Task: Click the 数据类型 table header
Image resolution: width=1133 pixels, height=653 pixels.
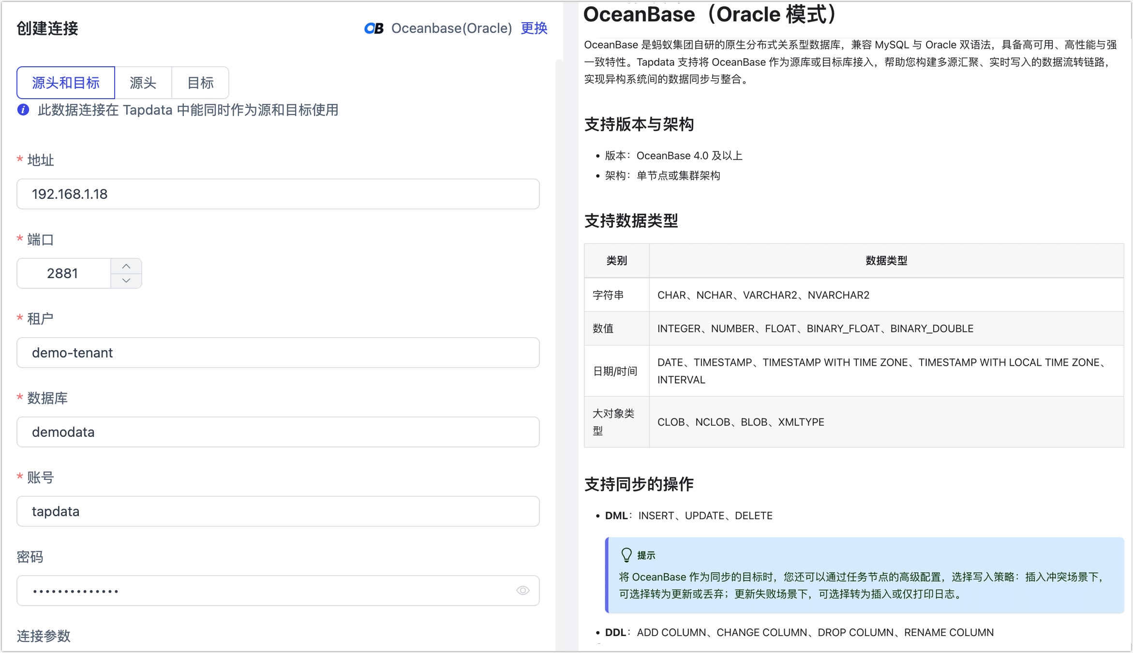Action: tap(886, 261)
